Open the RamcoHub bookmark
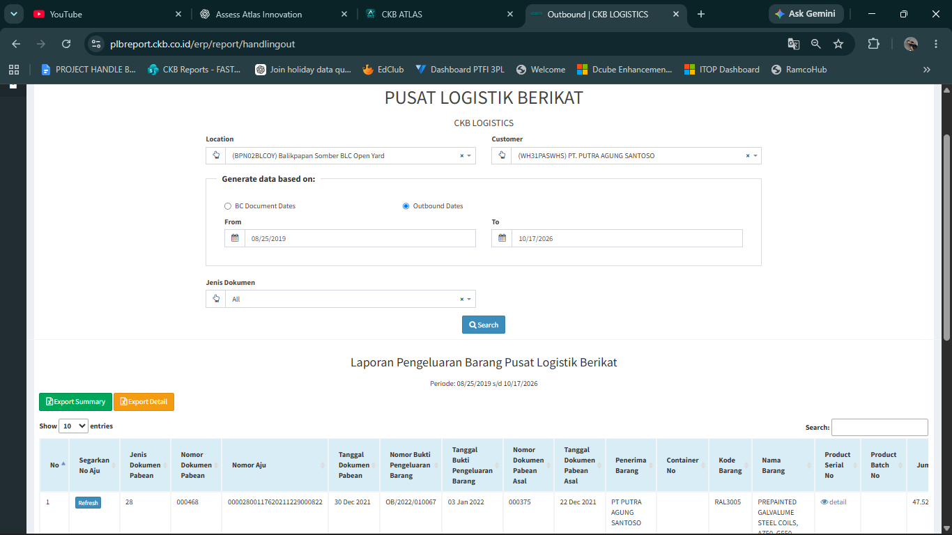This screenshot has width=952, height=535. (x=799, y=70)
